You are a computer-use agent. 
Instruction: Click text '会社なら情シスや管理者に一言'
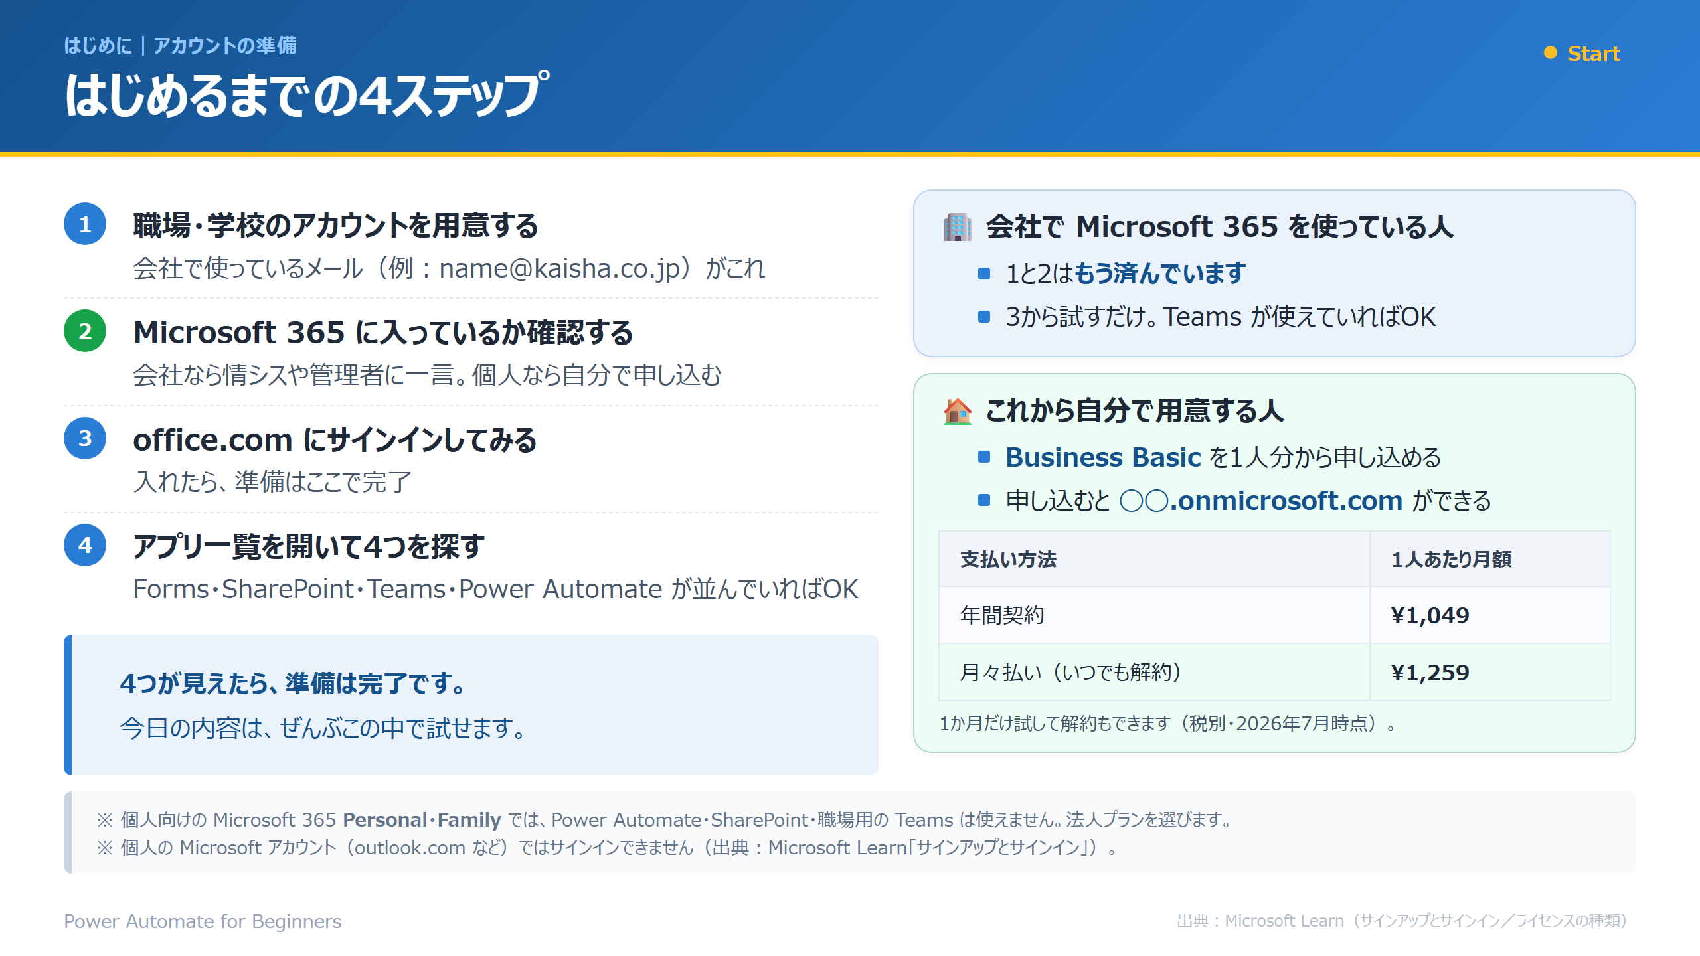[x=294, y=375]
